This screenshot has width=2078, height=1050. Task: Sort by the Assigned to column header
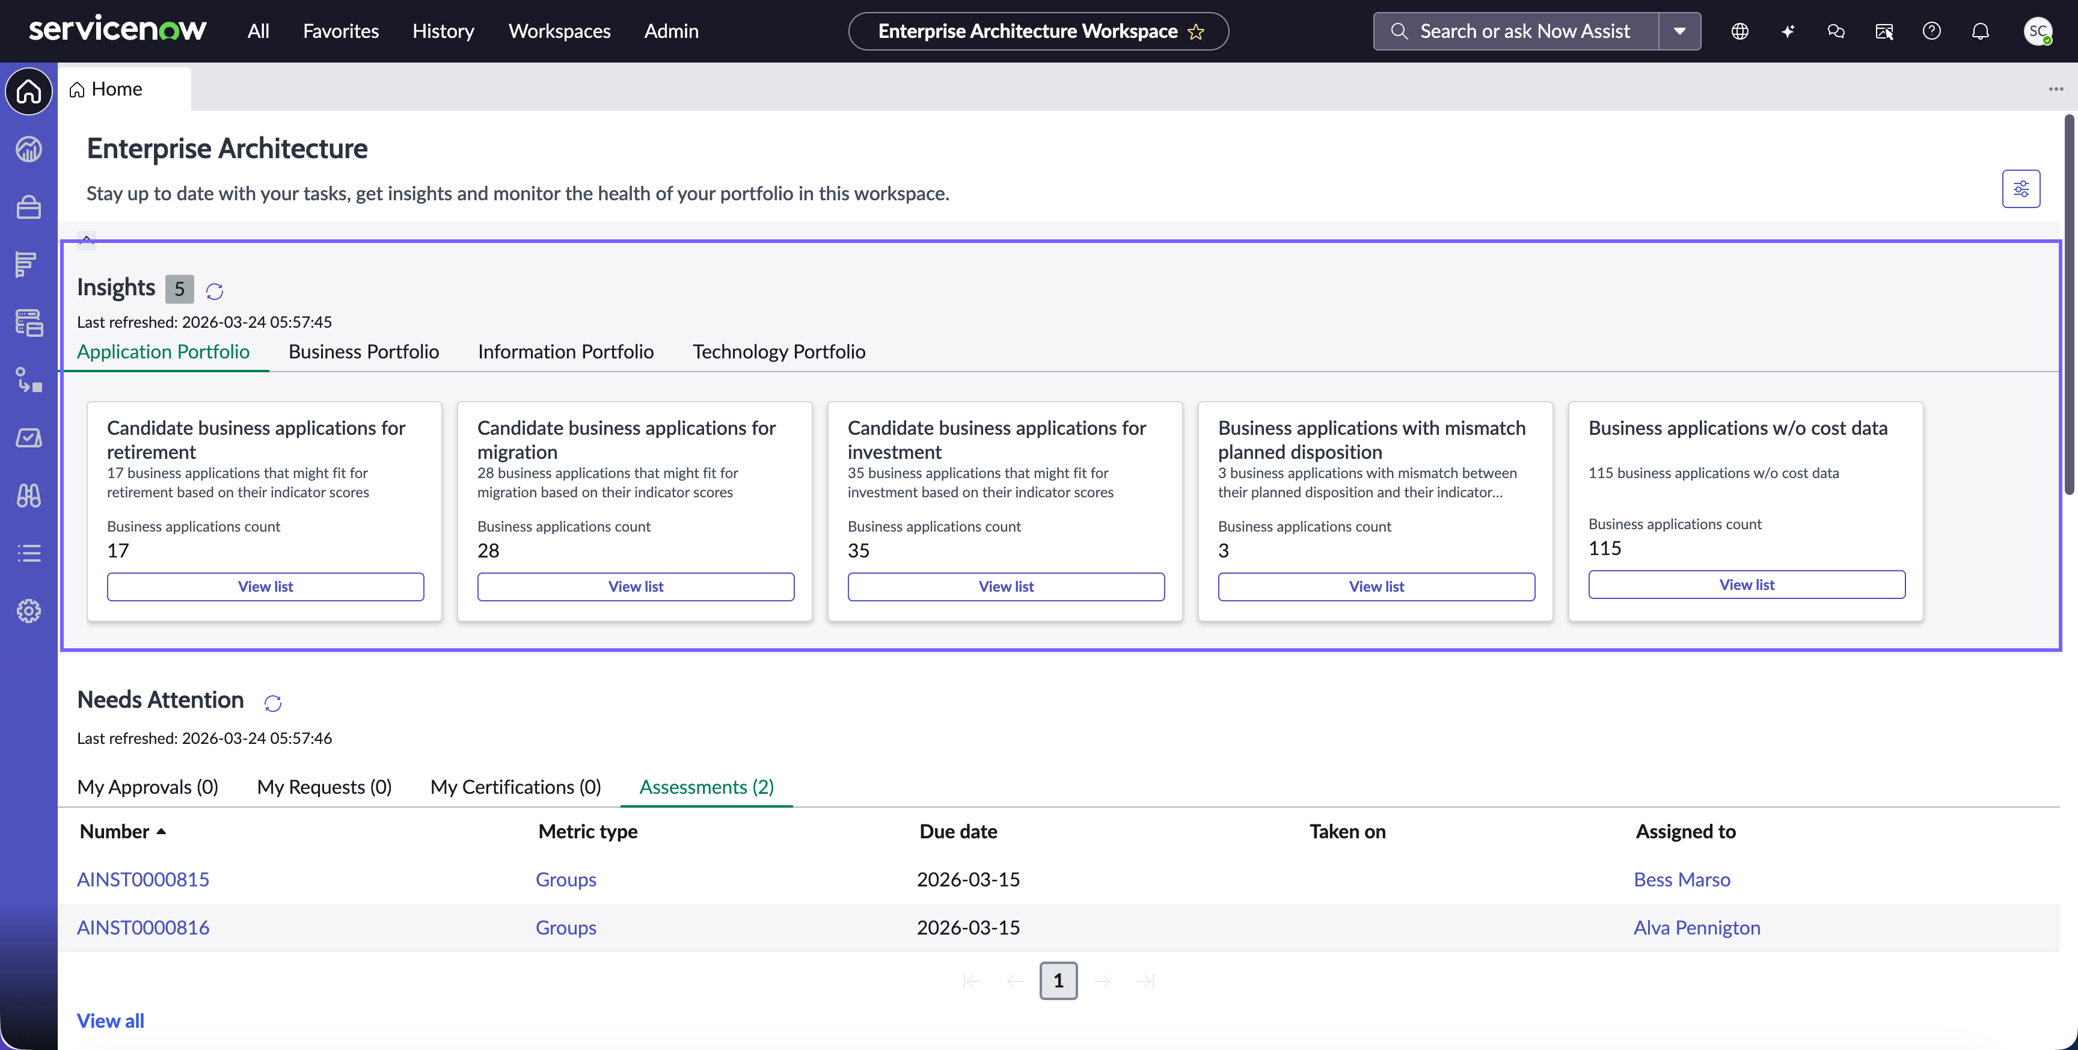(x=1685, y=831)
